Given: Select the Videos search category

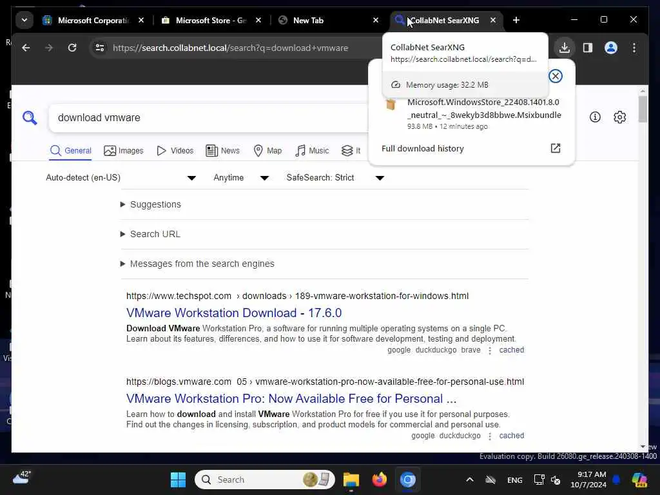Looking at the screenshot, I should point(175,151).
